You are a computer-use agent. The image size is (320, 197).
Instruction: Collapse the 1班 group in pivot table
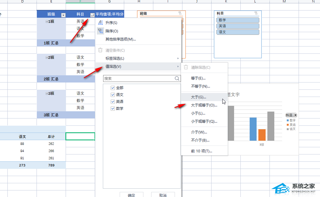click(x=47, y=22)
